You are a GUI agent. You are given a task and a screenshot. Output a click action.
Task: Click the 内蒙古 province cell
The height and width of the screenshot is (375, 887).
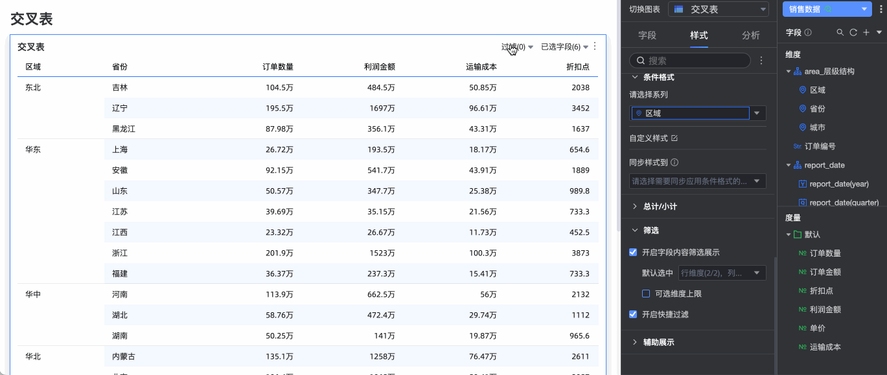pyautogui.click(x=124, y=356)
